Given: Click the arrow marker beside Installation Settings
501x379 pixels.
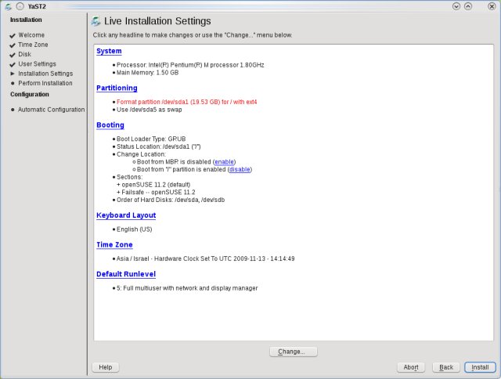Looking at the screenshot, I should click(13, 74).
